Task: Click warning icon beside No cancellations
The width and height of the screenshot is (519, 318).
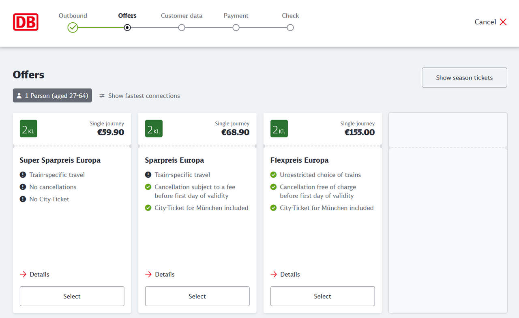Action: pyautogui.click(x=23, y=187)
